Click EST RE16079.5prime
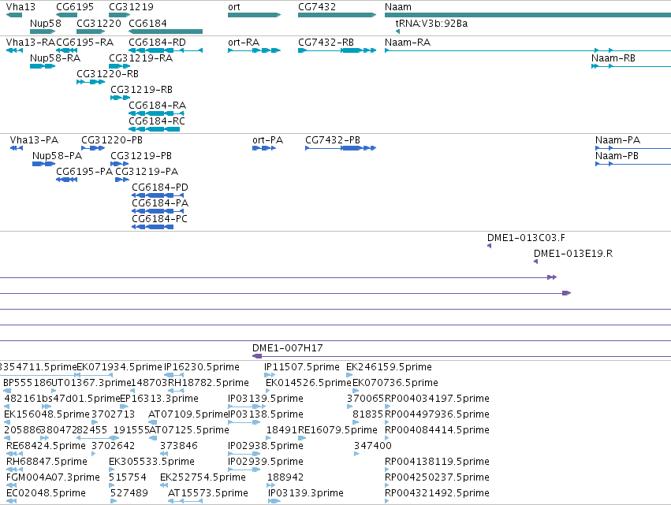Viewport: 671px width, 505px height. point(337,429)
